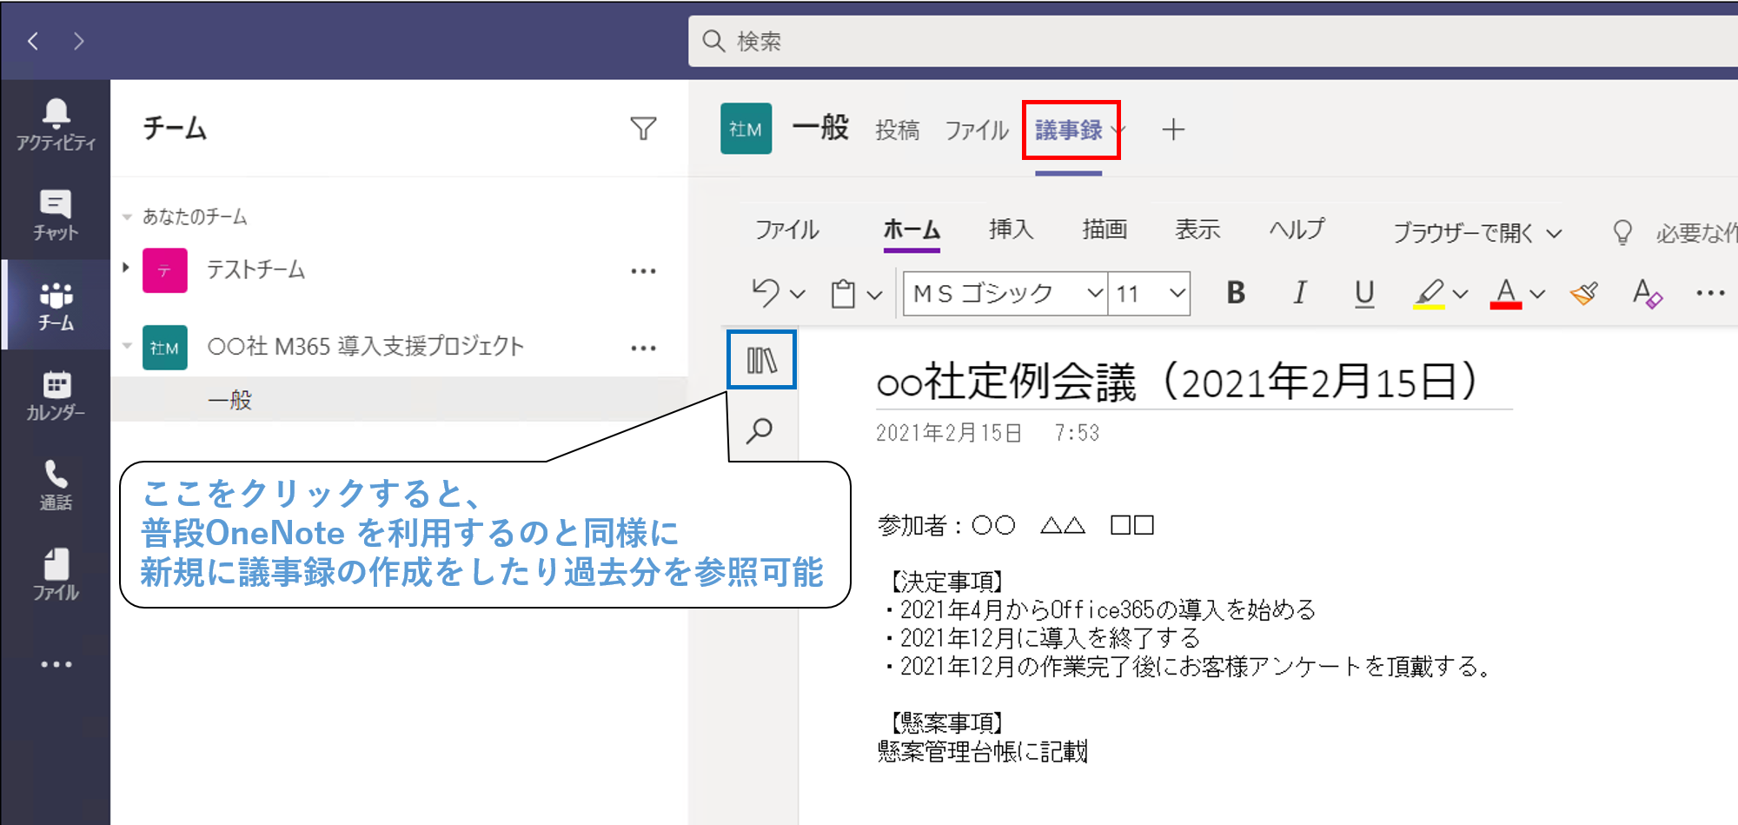Screen dimensions: 1738x825
Task: Open the filter icon in the team list
Action: [x=643, y=129]
